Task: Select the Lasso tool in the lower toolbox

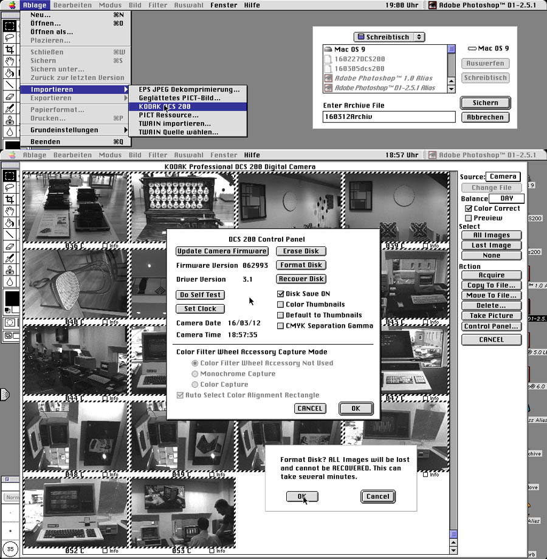Action: pos(10,187)
